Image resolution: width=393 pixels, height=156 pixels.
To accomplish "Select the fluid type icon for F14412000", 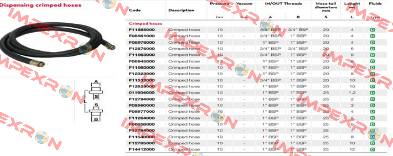I will [372, 149].
